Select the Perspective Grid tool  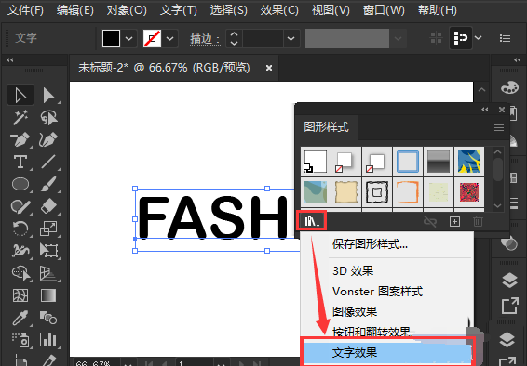point(49,273)
